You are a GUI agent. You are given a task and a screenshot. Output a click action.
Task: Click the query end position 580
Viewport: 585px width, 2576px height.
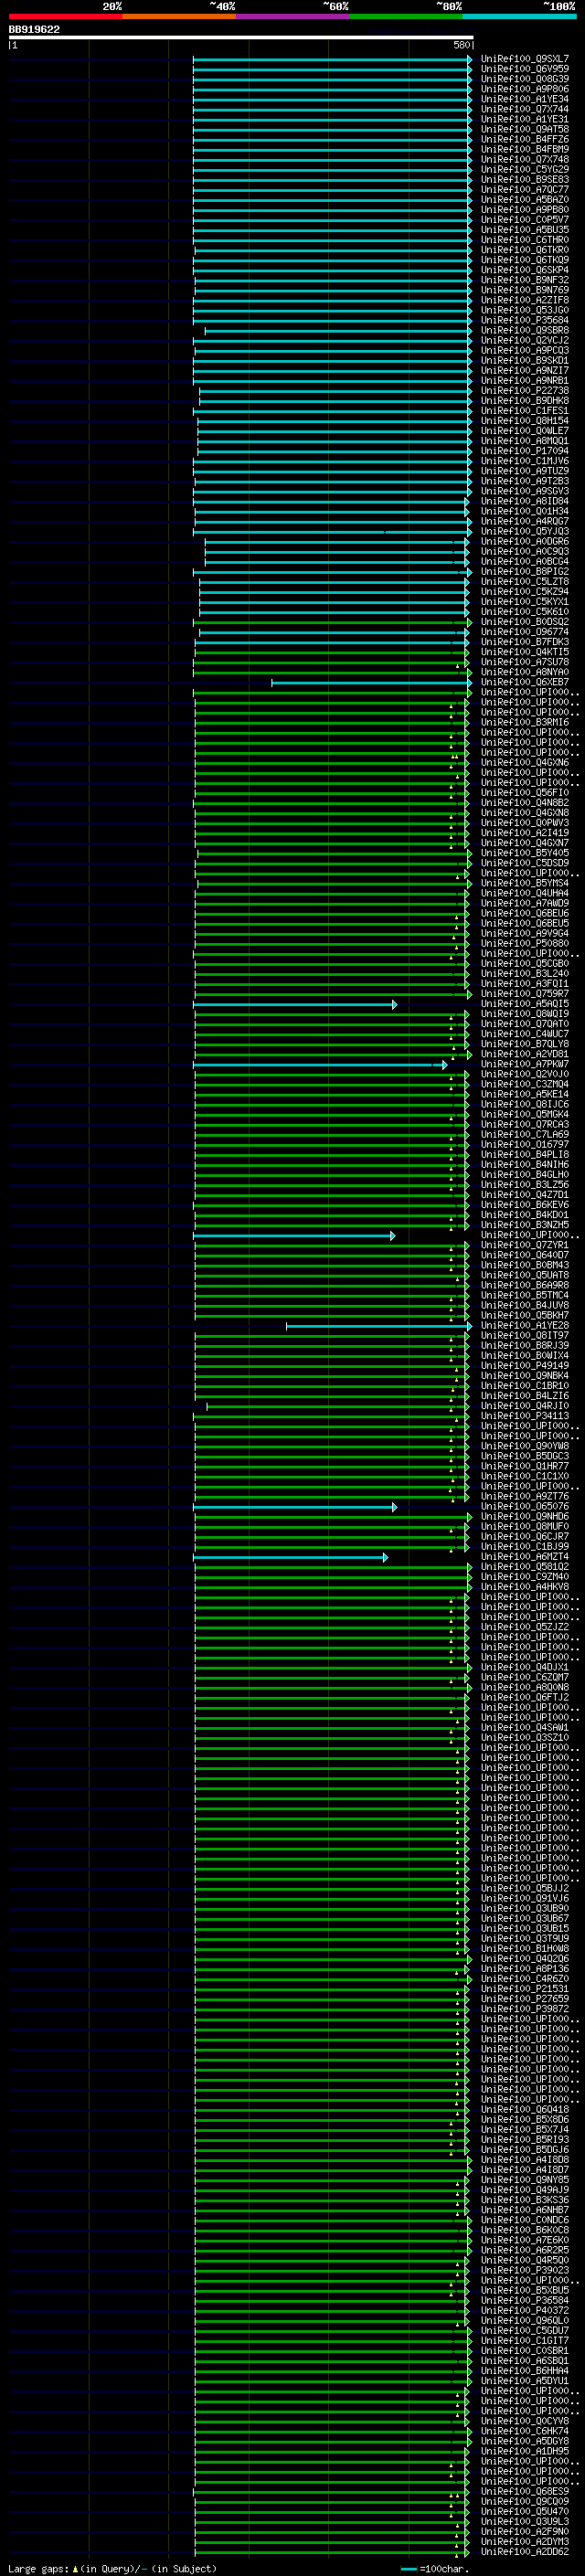click(462, 45)
